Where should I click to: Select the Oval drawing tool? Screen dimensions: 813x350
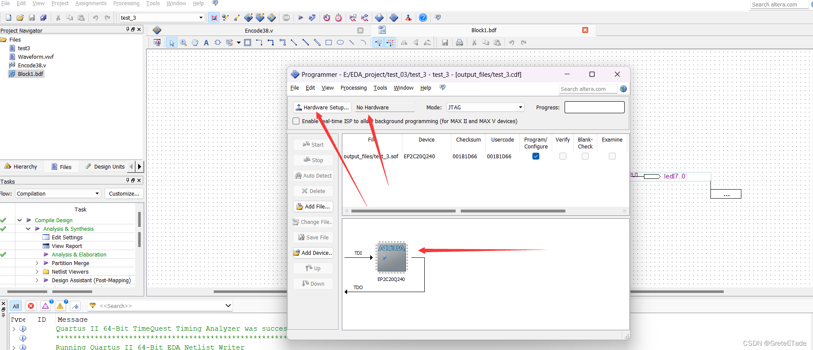pos(340,42)
